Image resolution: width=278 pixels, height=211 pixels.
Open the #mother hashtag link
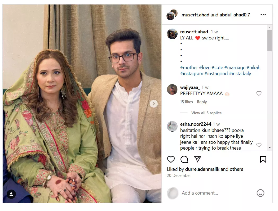tap(189, 68)
